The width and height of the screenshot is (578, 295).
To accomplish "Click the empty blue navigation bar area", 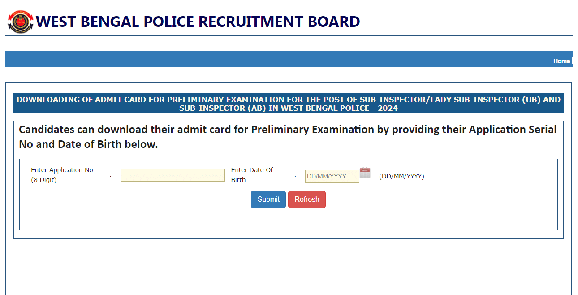I will [x=269, y=59].
